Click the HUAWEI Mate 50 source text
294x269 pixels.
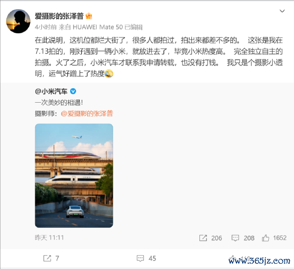coord(97,27)
